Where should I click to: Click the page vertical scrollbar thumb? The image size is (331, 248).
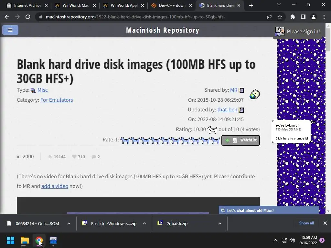coord(328,40)
